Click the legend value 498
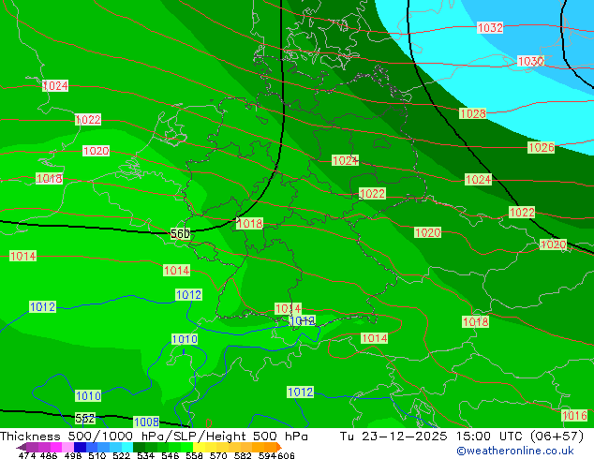 pos(73,455)
